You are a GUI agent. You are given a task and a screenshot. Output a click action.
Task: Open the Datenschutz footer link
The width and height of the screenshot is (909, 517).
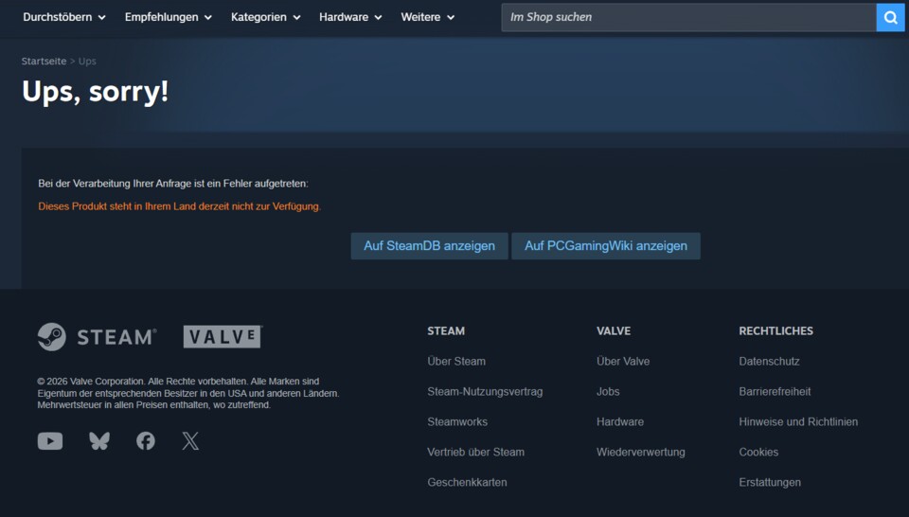[769, 361]
